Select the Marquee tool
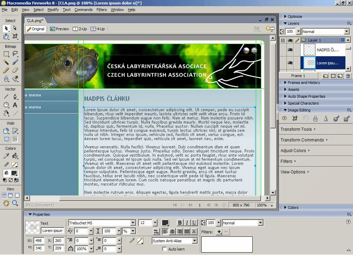The height and width of the screenshot is (255, 353). pyautogui.click(x=6, y=54)
